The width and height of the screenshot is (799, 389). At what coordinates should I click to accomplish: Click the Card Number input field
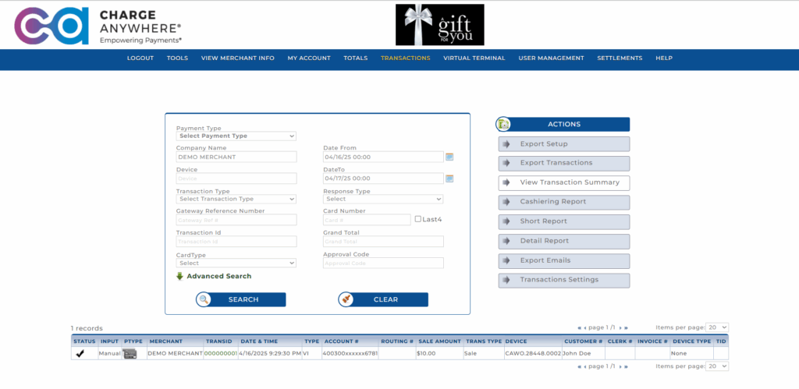pyautogui.click(x=367, y=220)
